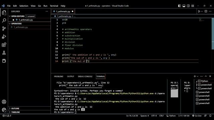Open the Run and Debug view
Screen dimensions: 214x120
tap(4, 37)
